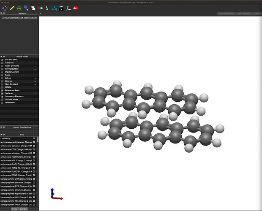
Task: Open options menu for Surfaces display type
Action: click(35, 93)
